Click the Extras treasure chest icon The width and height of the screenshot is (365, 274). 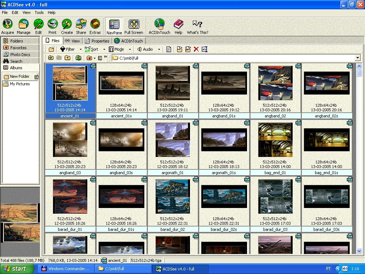(x=95, y=27)
